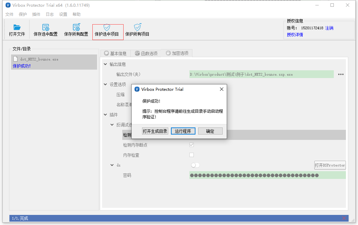Image resolution: width=358 pixels, height=225 pixels.
Task: Confirm the dialog with 确定
Action: 210,131
